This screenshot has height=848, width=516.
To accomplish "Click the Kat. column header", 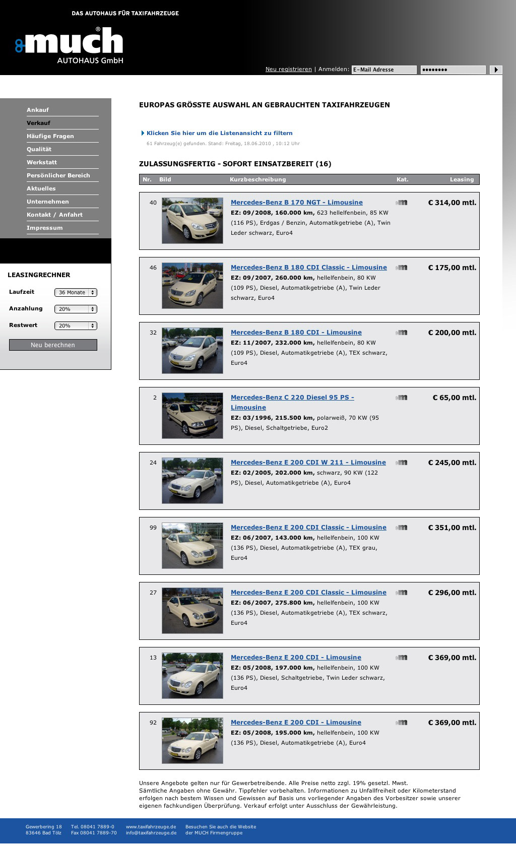I will tap(403, 179).
